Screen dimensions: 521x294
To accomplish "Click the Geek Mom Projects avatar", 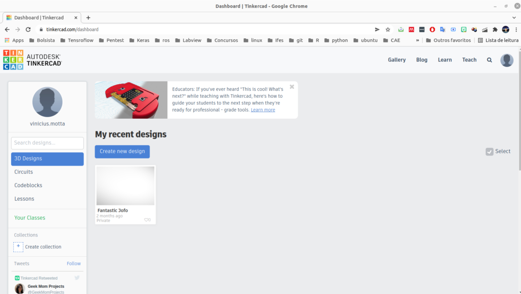I will click(x=20, y=289).
